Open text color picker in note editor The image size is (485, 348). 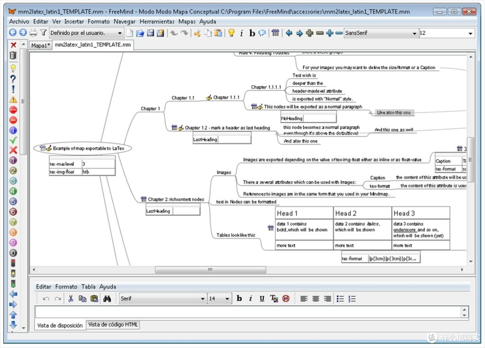274,299
